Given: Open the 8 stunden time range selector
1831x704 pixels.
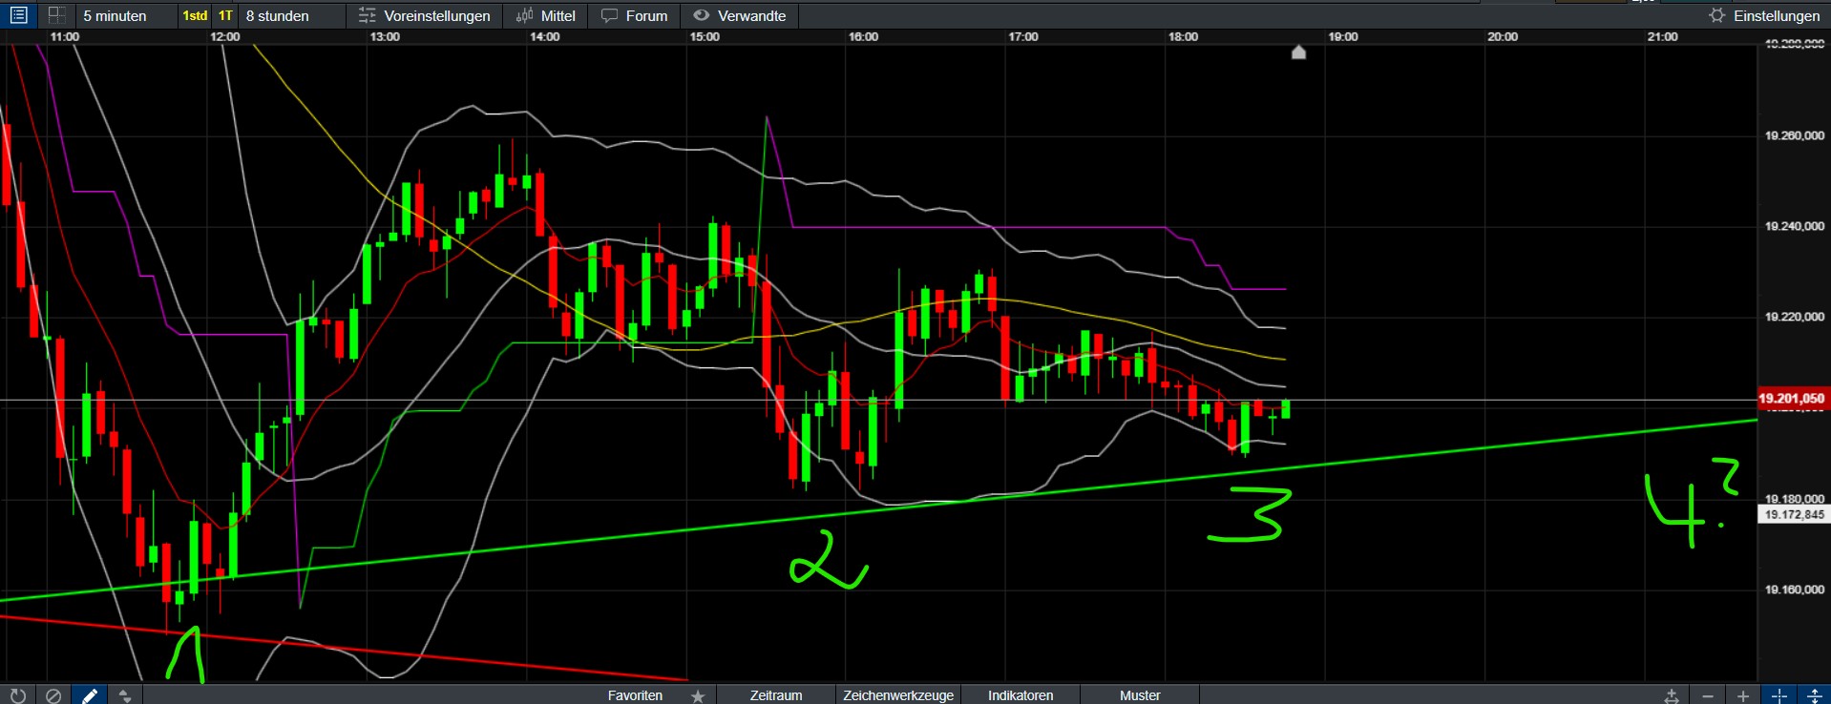Looking at the screenshot, I should point(278,15).
